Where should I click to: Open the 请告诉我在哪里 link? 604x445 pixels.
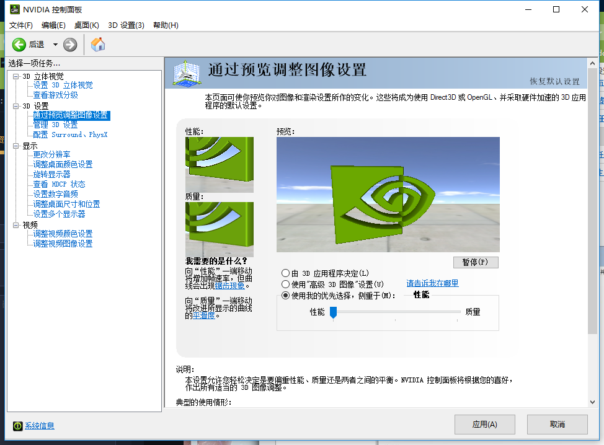click(x=432, y=283)
